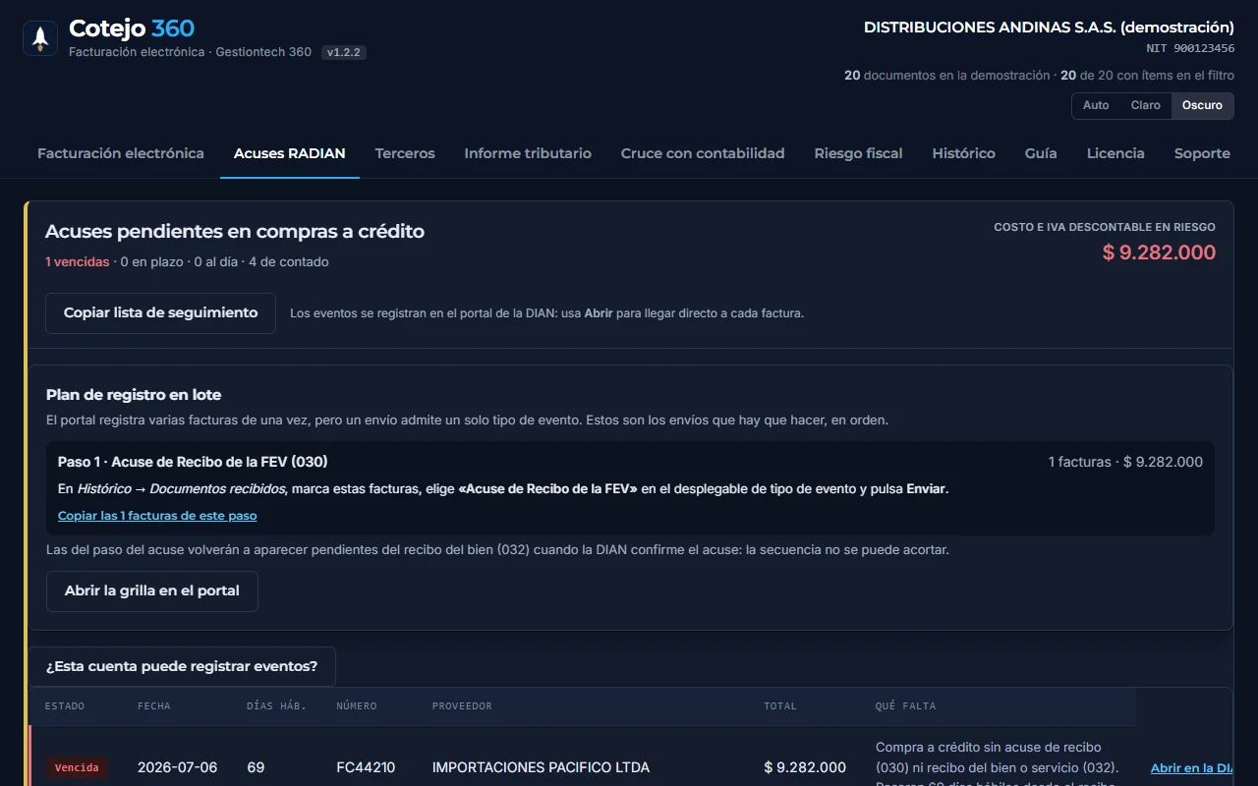Click the v1.2.2 version badge
The image size is (1258, 786).
tap(344, 52)
